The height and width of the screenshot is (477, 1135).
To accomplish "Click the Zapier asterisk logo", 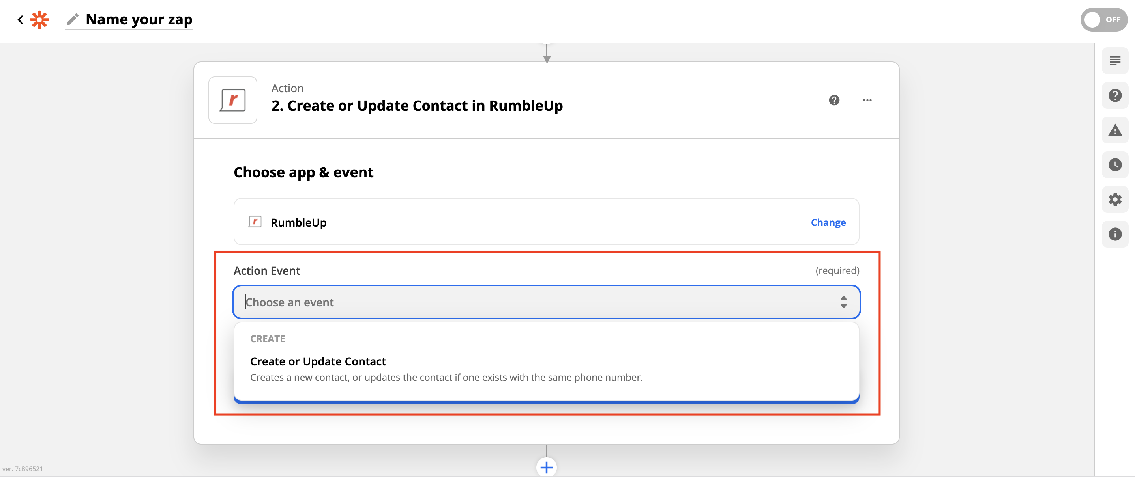I will click(x=39, y=20).
